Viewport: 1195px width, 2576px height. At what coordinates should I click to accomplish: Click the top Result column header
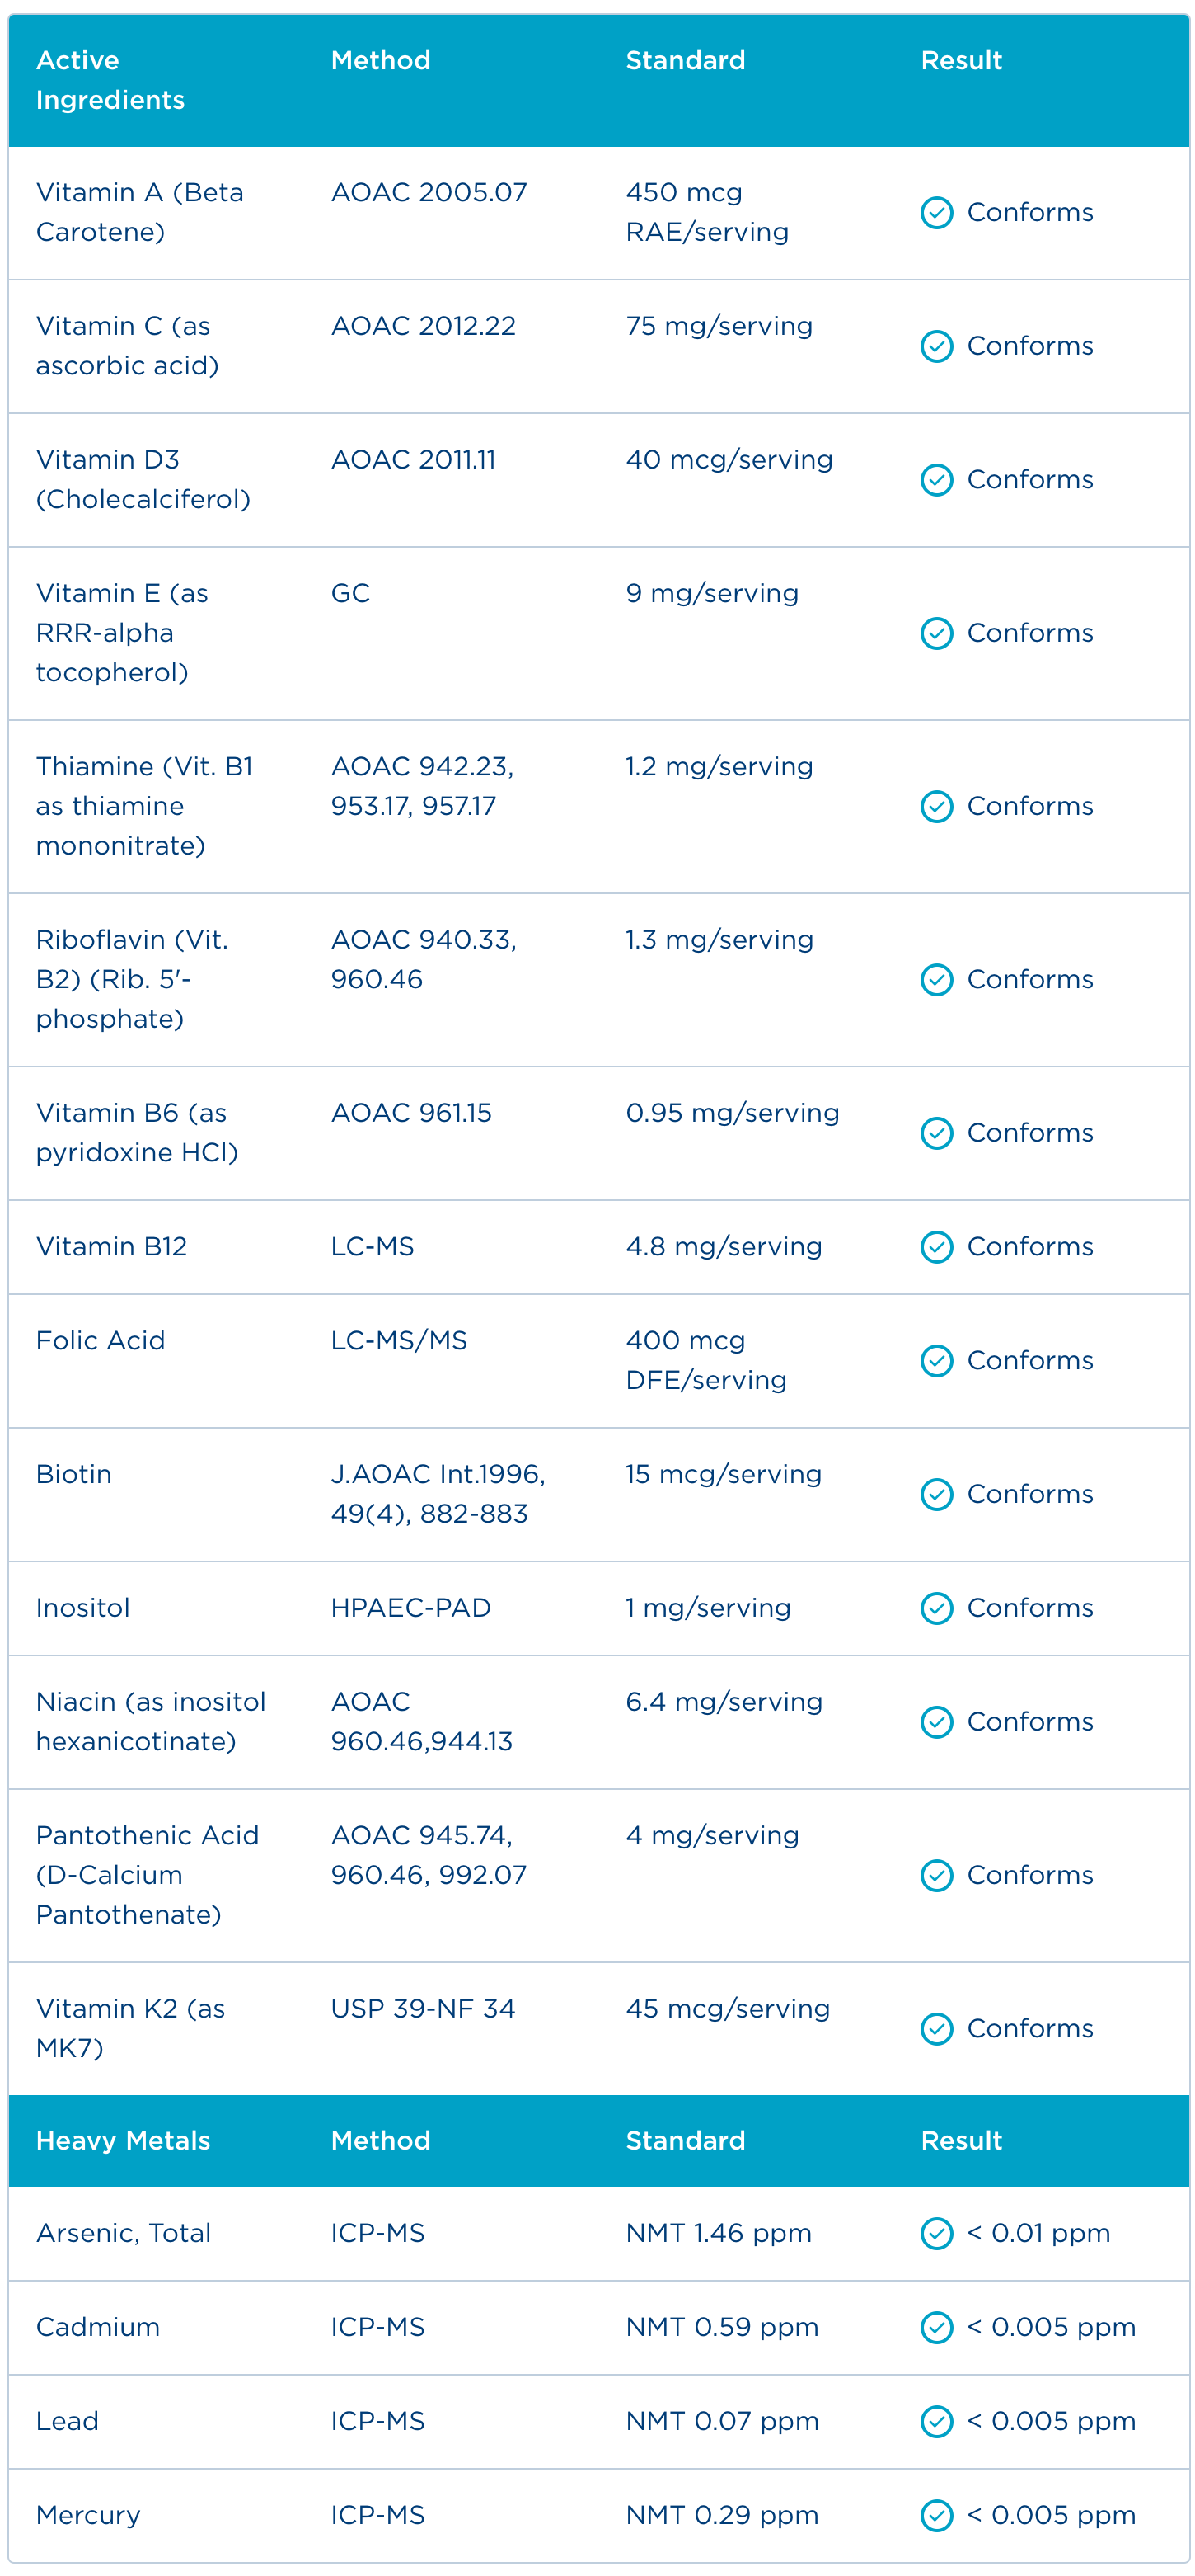(x=961, y=60)
